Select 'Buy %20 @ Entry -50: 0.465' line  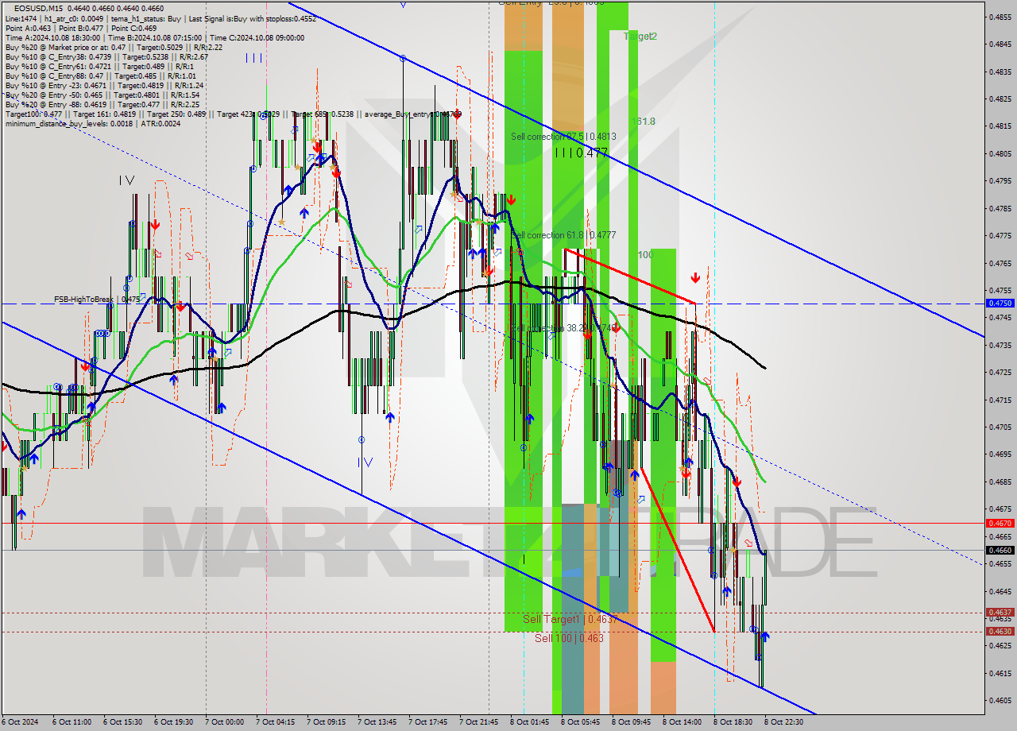102,95
